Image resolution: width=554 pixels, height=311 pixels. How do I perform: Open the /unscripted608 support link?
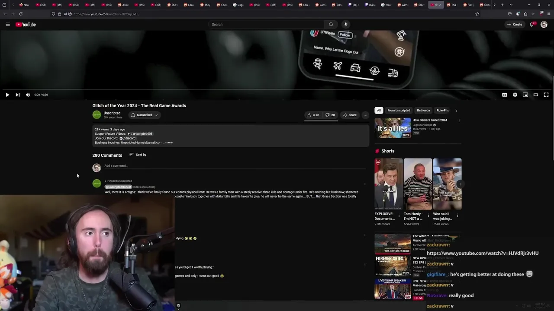(x=140, y=134)
